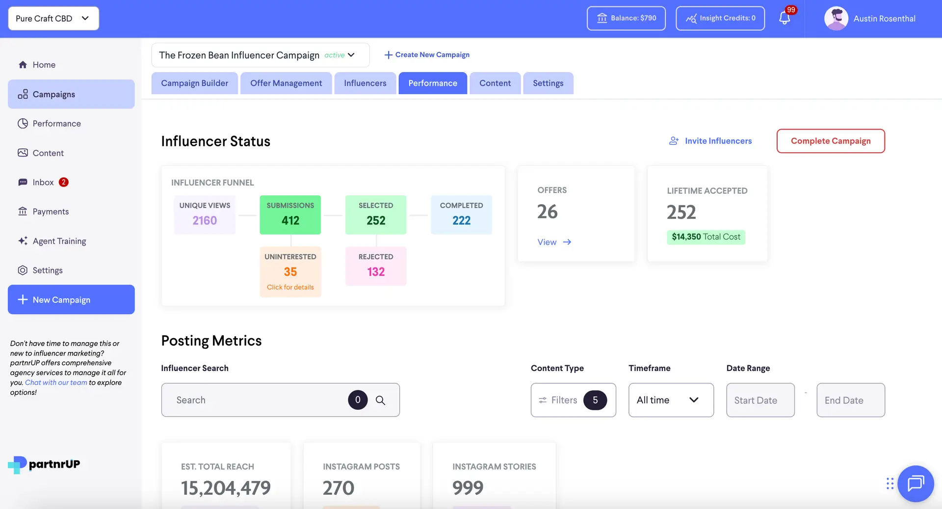942x509 pixels.
Task: Click the Complete Campaign button
Action: coord(830,141)
